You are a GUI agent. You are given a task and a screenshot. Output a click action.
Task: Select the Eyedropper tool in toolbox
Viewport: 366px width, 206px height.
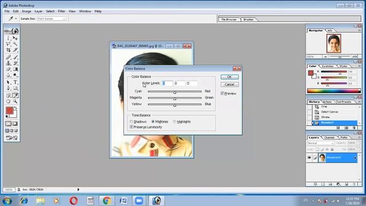tap(15, 96)
